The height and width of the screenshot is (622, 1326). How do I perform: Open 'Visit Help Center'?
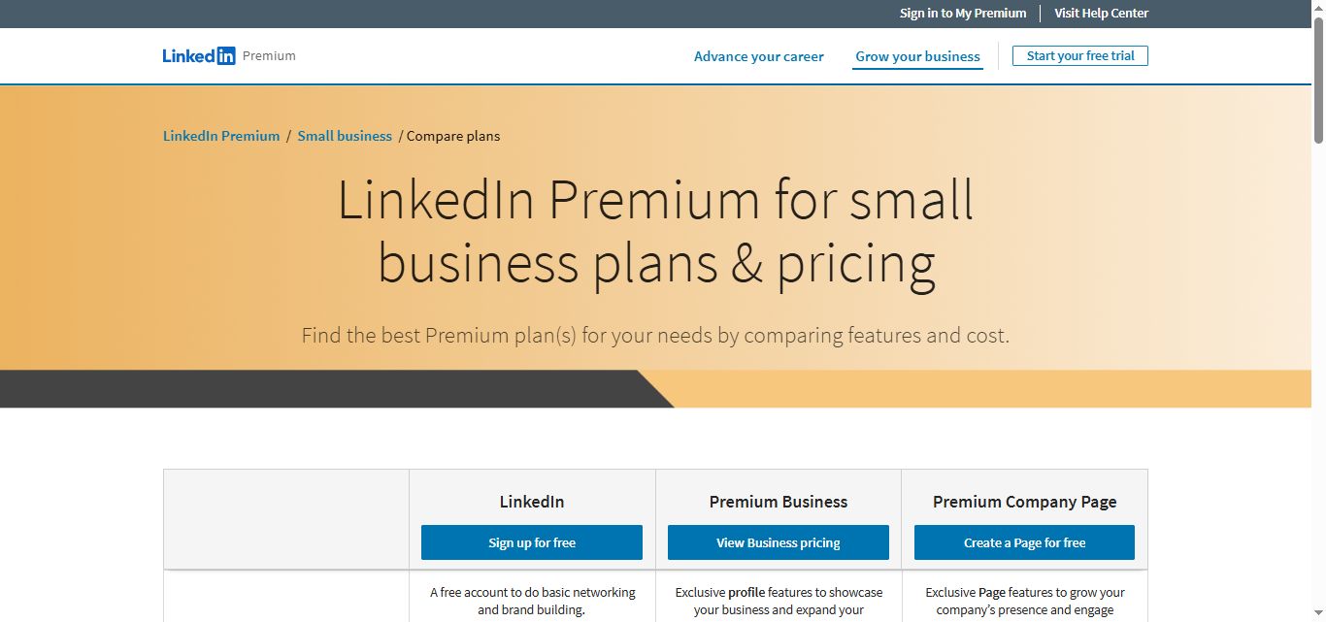(x=1101, y=13)
